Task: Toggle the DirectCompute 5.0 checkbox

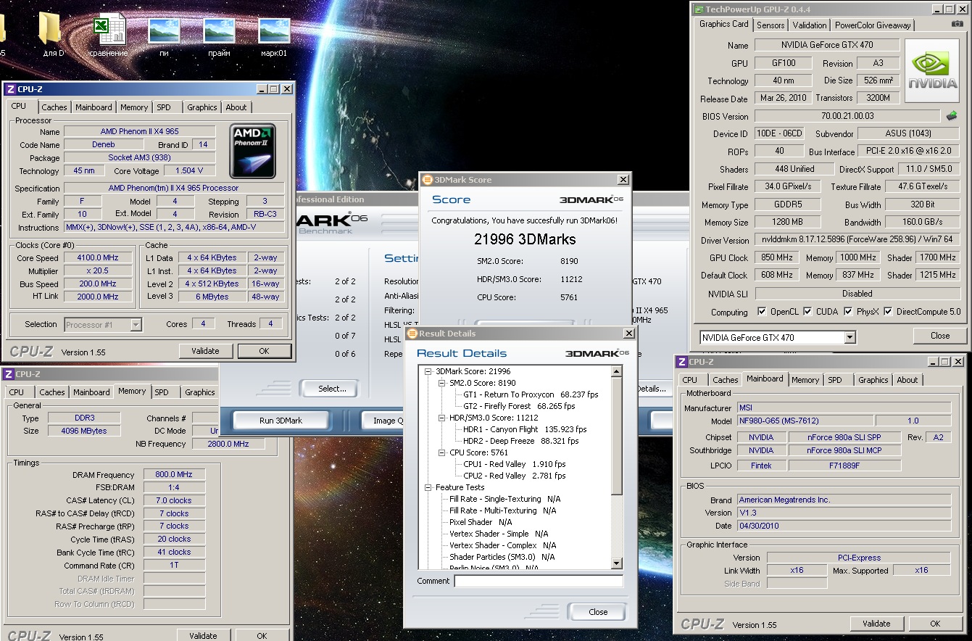Action: pyautogui.click(x=889, y=311)
